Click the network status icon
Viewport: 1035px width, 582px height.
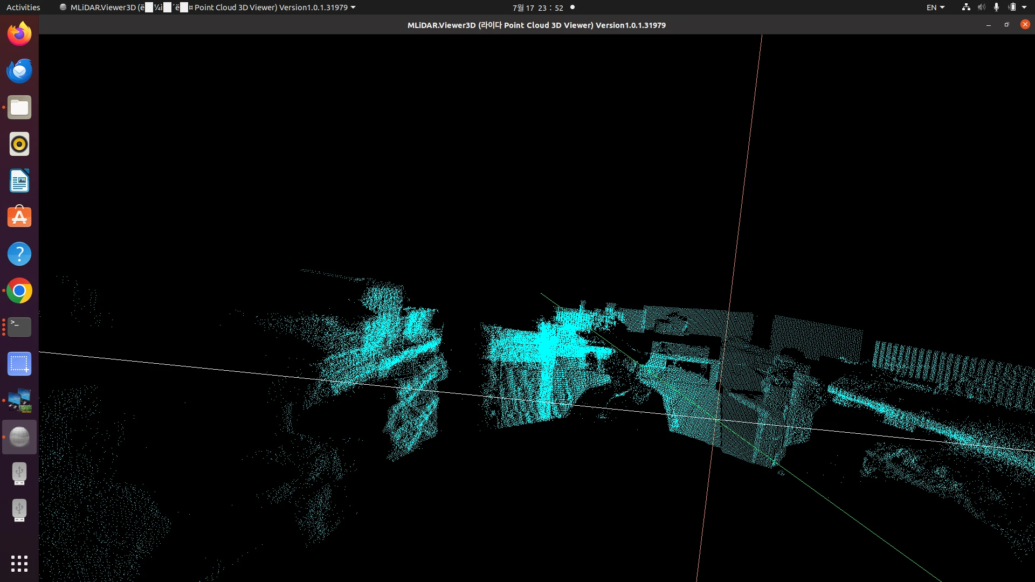(966, 8)
